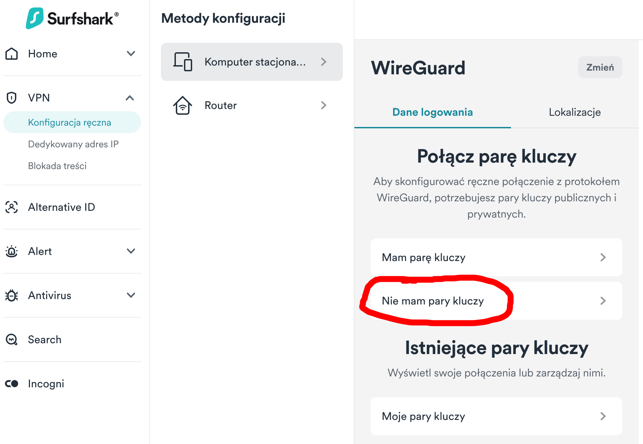Select Komputer stacjonarny configuration method
643x444 pixels.
pos(252,62)
